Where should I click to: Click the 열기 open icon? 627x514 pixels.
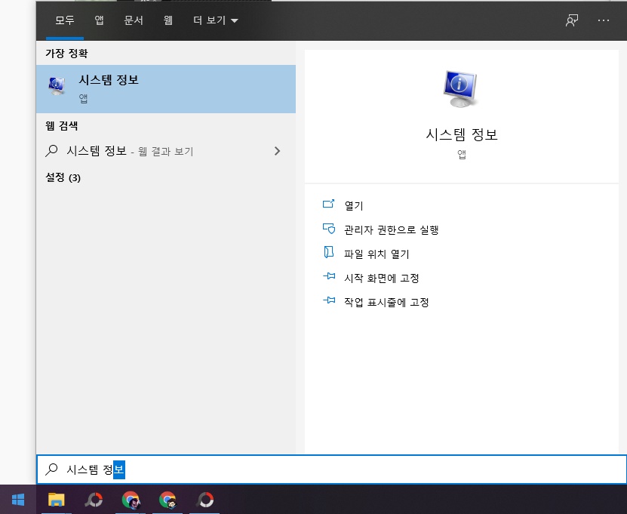(329, 204)
